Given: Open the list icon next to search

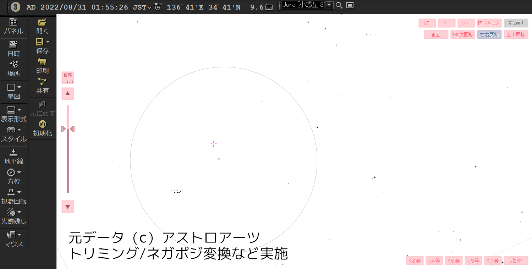Looking at the screenshot, I should point(350,5).
